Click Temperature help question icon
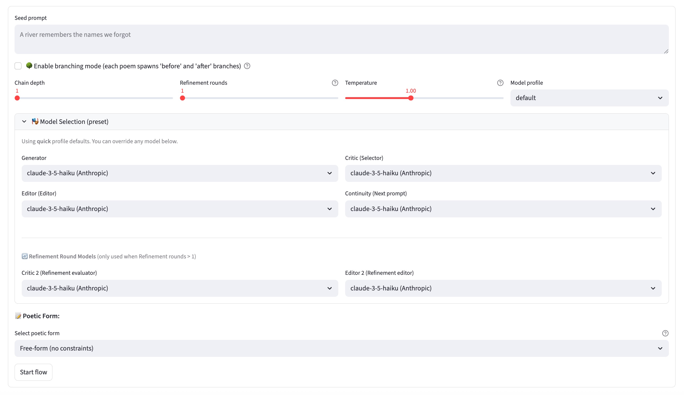Screen dimensions: 684x395 [500, 83]
